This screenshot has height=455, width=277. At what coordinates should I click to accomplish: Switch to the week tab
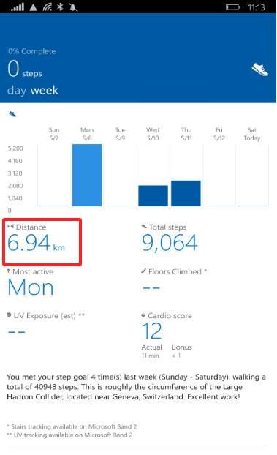click(x=45, y=90)
